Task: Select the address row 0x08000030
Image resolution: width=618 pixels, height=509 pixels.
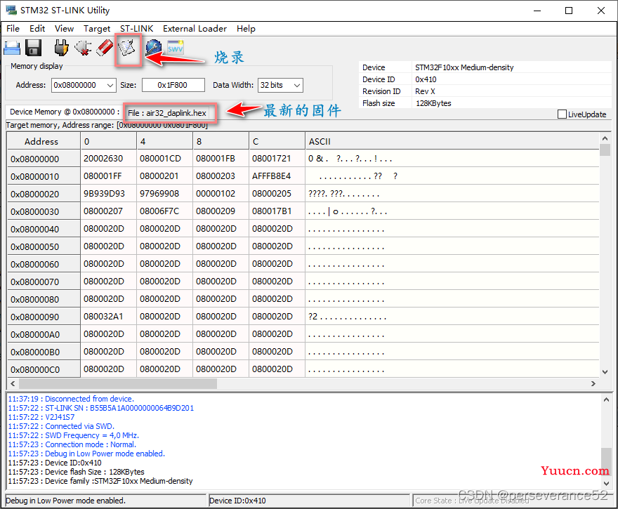Action: (x=44, y=211)
